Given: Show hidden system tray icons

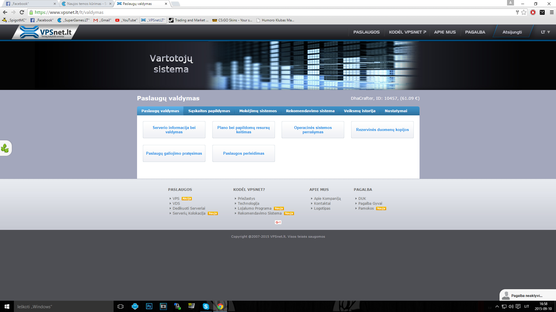Looking at the screenshot, I should click(x=497, y=307).
